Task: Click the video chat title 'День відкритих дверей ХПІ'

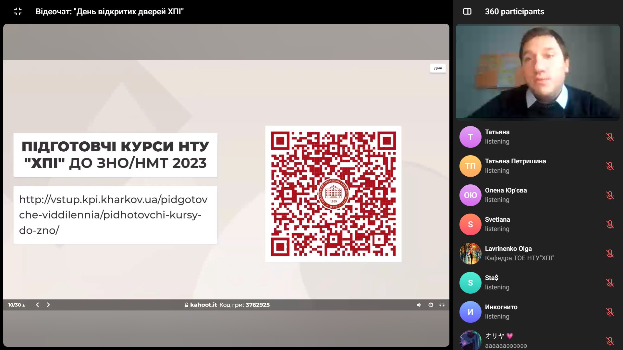Action: pyautogui.click(x=110, y=12)
